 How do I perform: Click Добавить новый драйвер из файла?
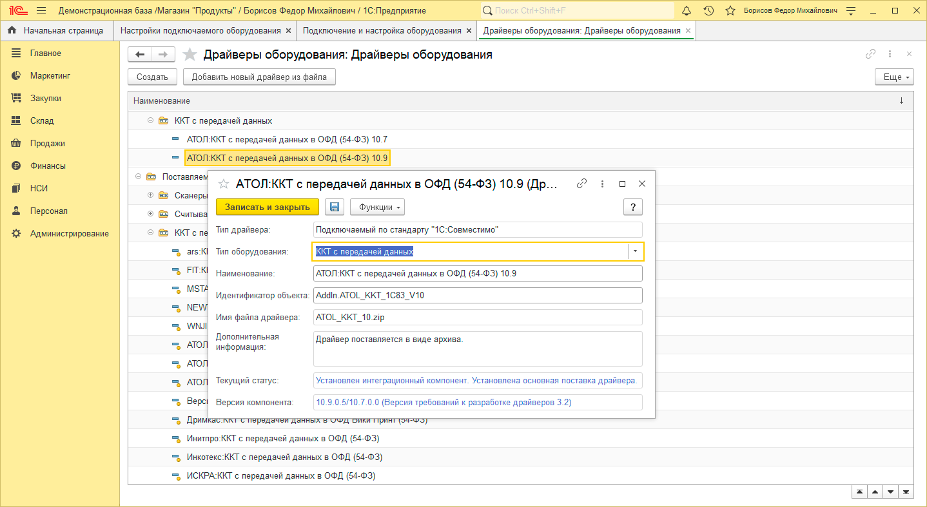click(x=259, y=77)
